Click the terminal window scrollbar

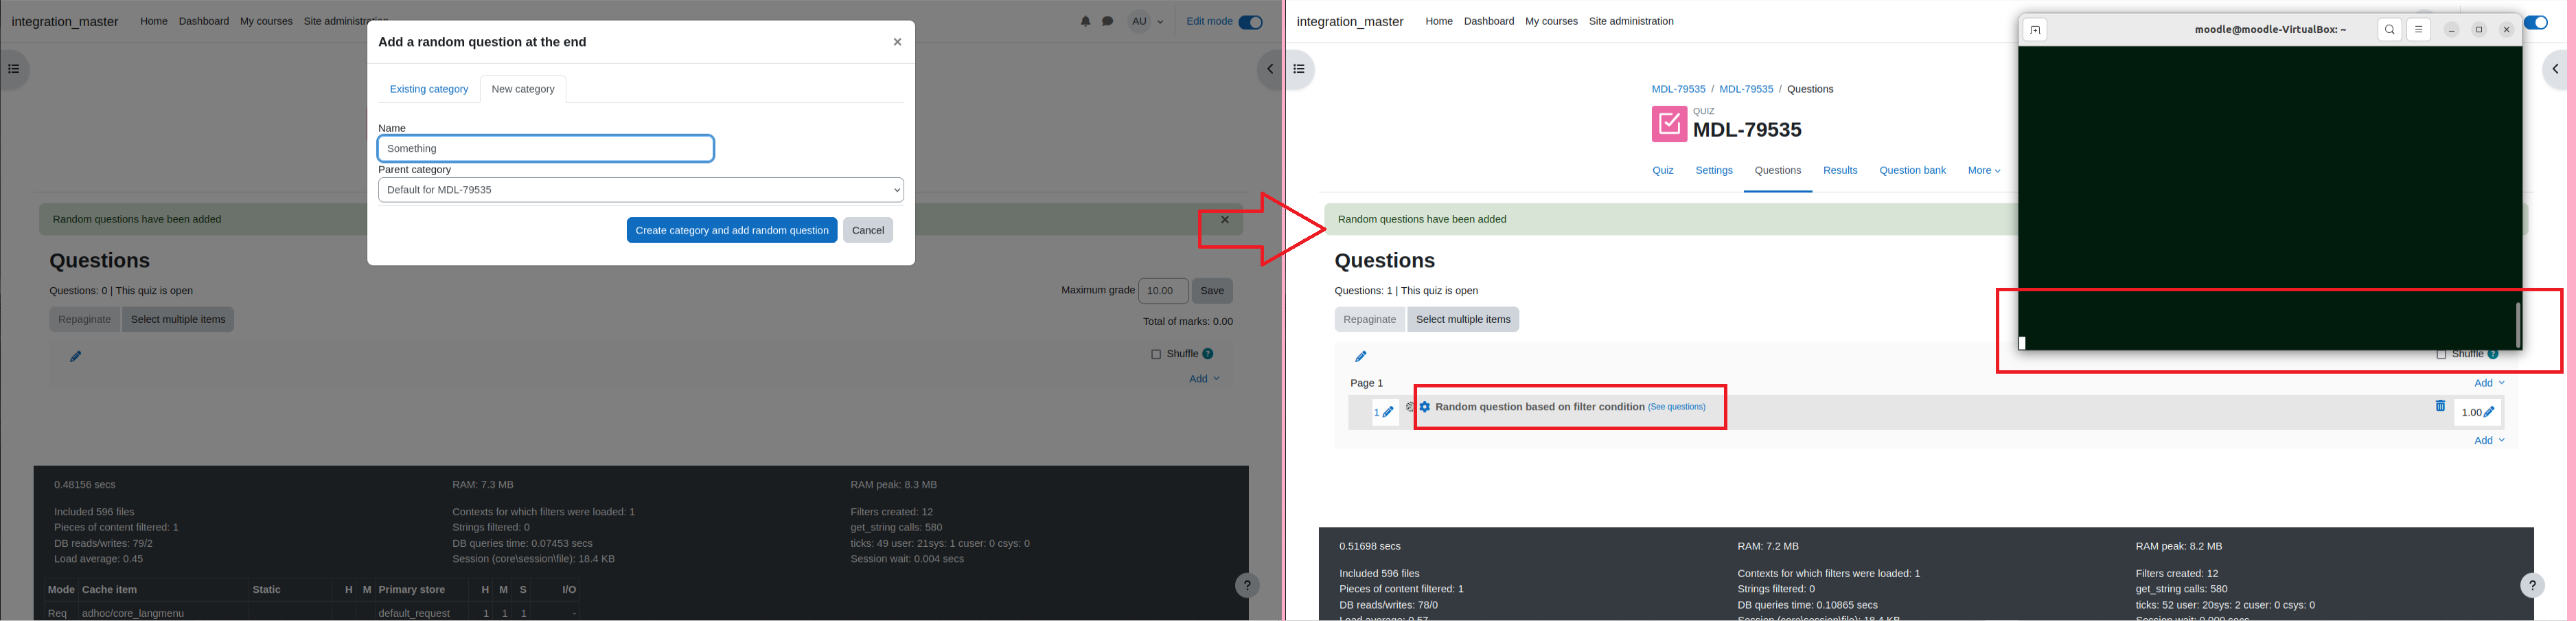point(2518,324)
